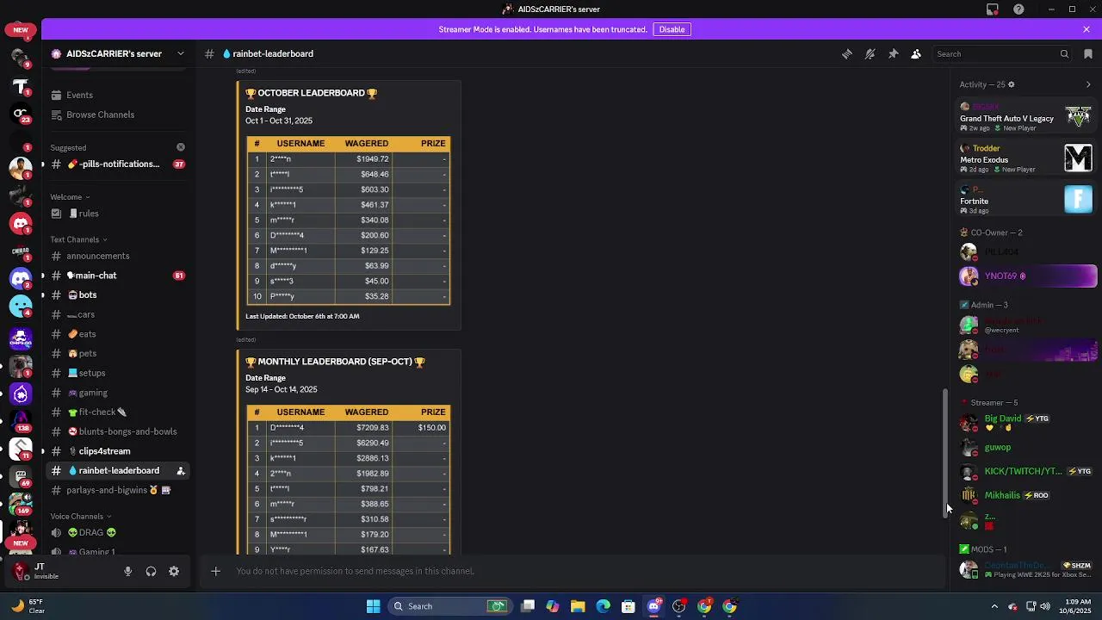
Task: Close the Streamer Mode banner
Action: pos(1087,29)
